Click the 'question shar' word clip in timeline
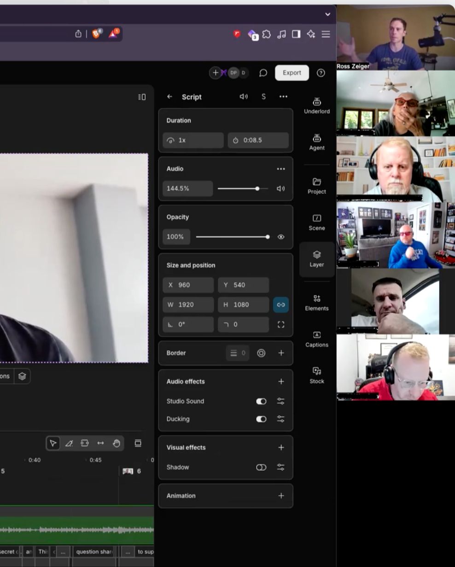This screenshot has height=567, width=455. (x=94, y=552)
